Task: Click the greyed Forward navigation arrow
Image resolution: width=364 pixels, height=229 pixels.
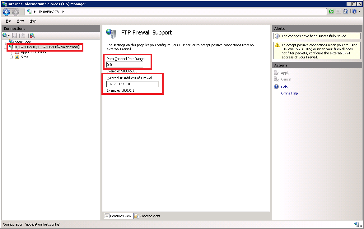Action: [16, 12]
